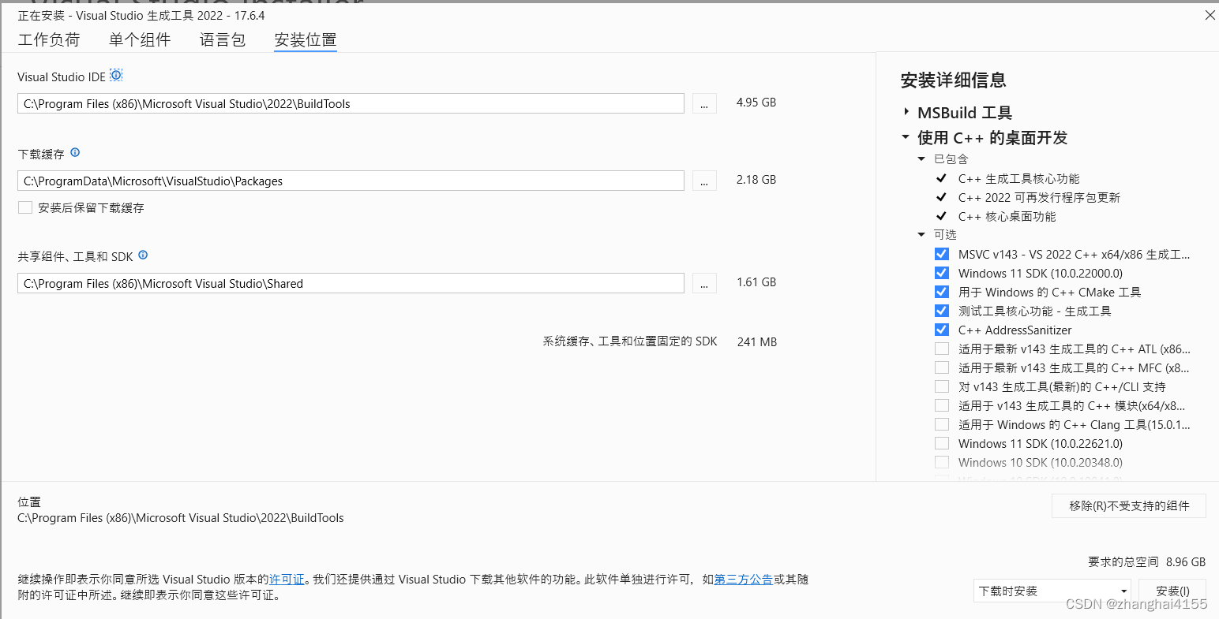Click 移除(R)不受支持的组件 button
Image resolution: width=1219 pixels, height=619 pixels.
coord(1129,506)
